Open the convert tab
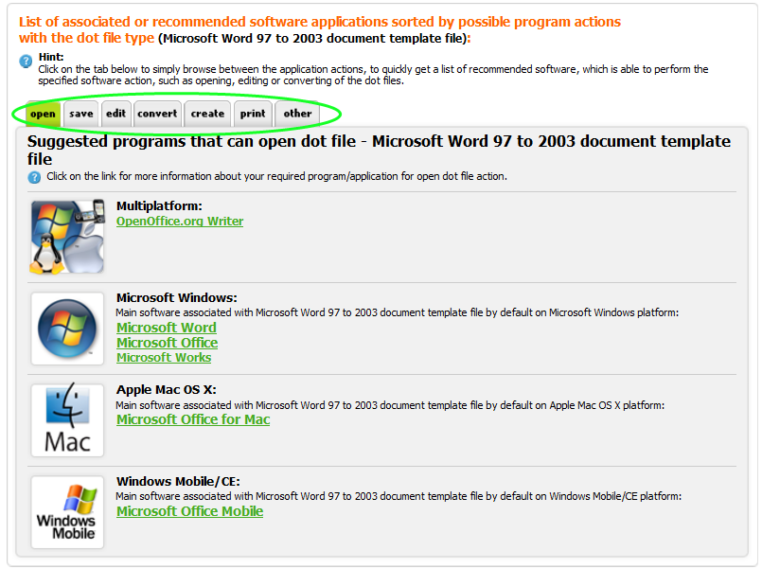762x569 pixels. tap(157, 114)
